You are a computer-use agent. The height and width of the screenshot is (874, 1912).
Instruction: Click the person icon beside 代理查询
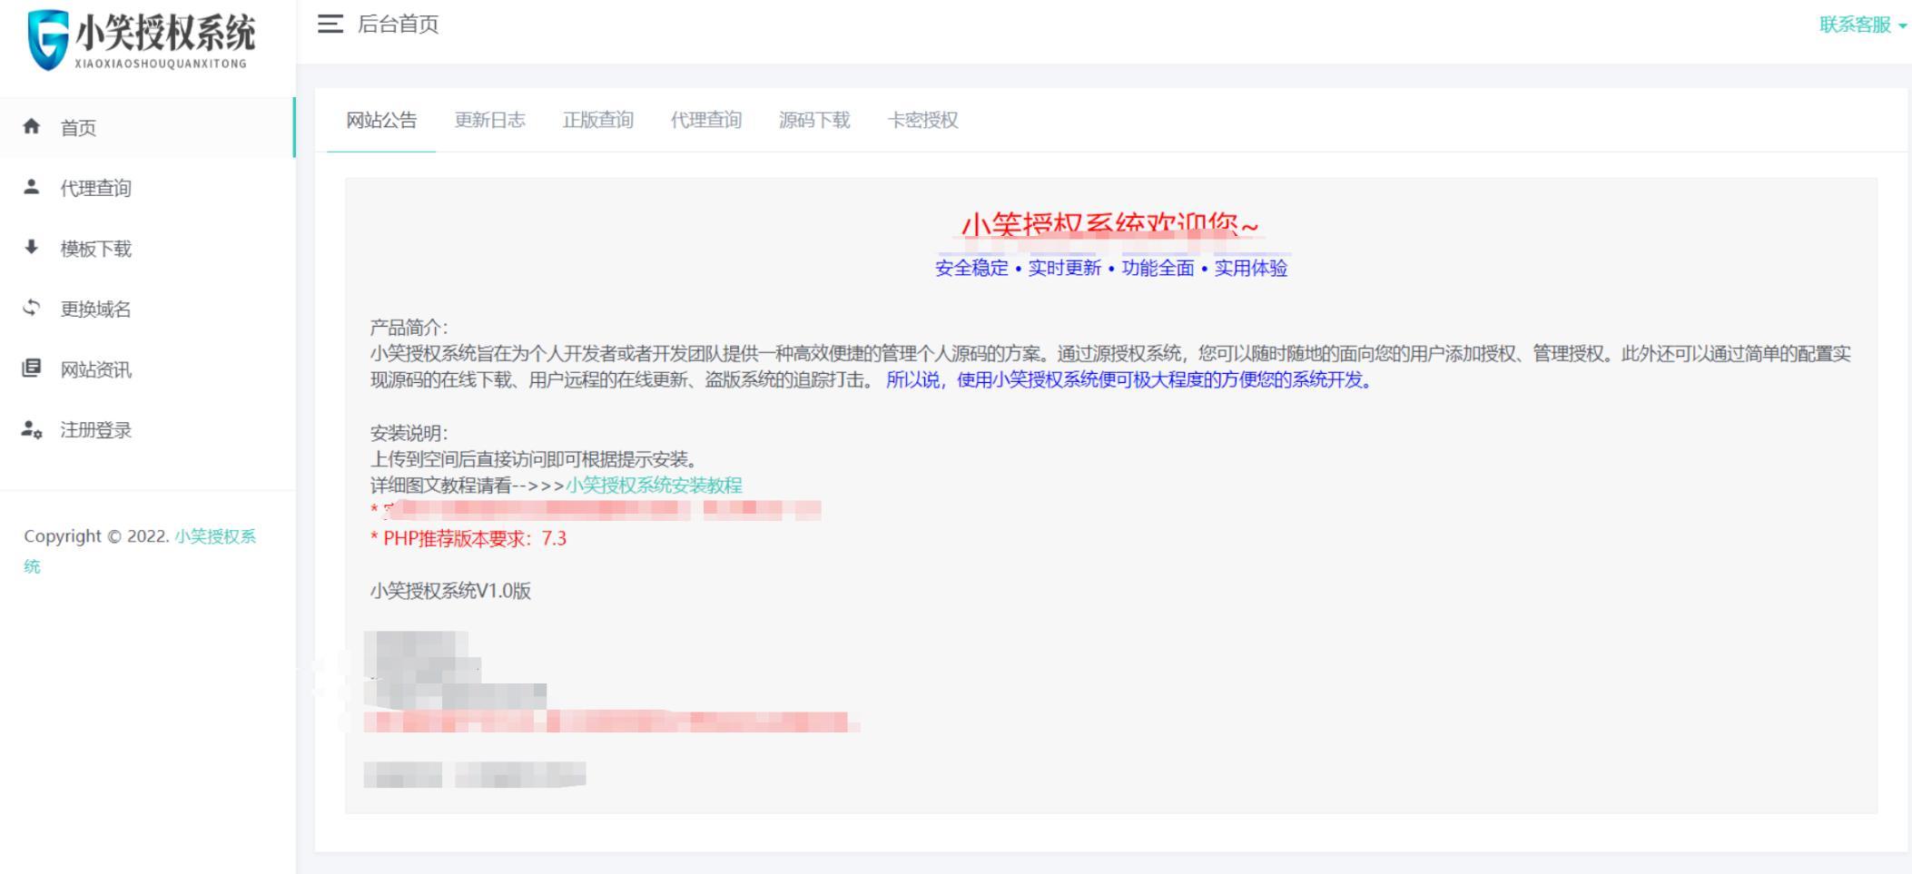pos(32,187)
